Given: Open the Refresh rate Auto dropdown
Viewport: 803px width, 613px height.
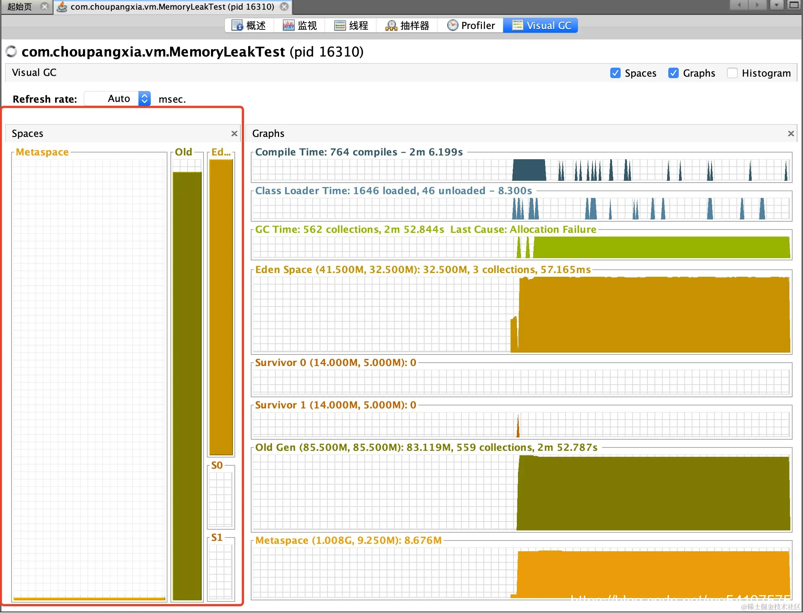Looking at the screenshot, I should click(x=144, y=99).
